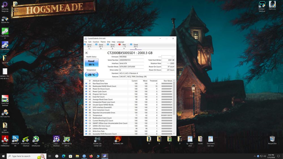
Task: Open Outlaws shortcut desktop icon
Action: 262,7
